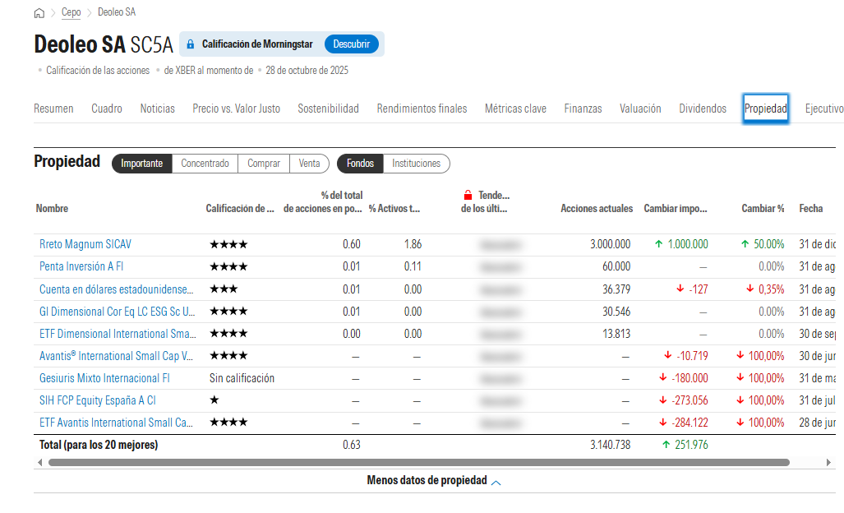Click the blue lock icon beside Calificación de Morningstar
Viewport: 844px width, 513px height.
[x=190, y=44]
